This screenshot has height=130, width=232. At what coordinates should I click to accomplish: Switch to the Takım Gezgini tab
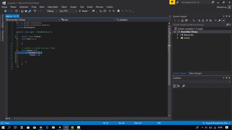click(195, 73)
